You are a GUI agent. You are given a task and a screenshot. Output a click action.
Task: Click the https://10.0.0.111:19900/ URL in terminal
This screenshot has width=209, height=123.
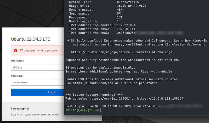(x=160, y=99)
